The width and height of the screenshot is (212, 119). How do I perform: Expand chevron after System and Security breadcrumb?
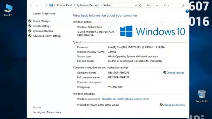[x=101, y=5]
